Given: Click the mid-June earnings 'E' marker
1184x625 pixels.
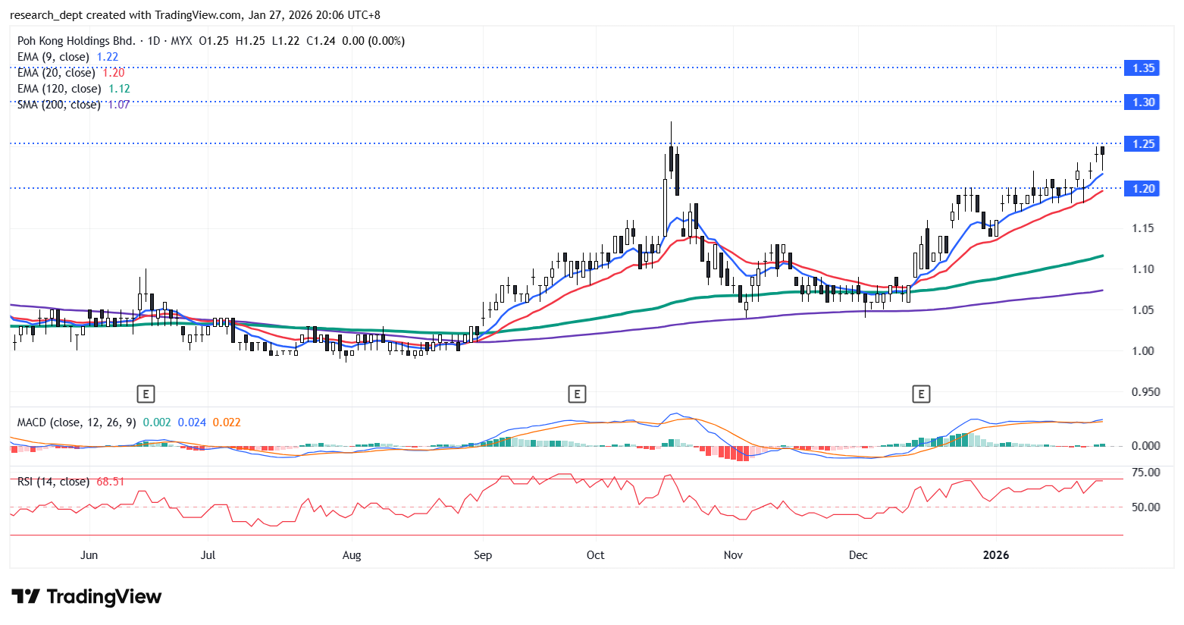Looking at the screenshot, I should (x=146, y=394).
